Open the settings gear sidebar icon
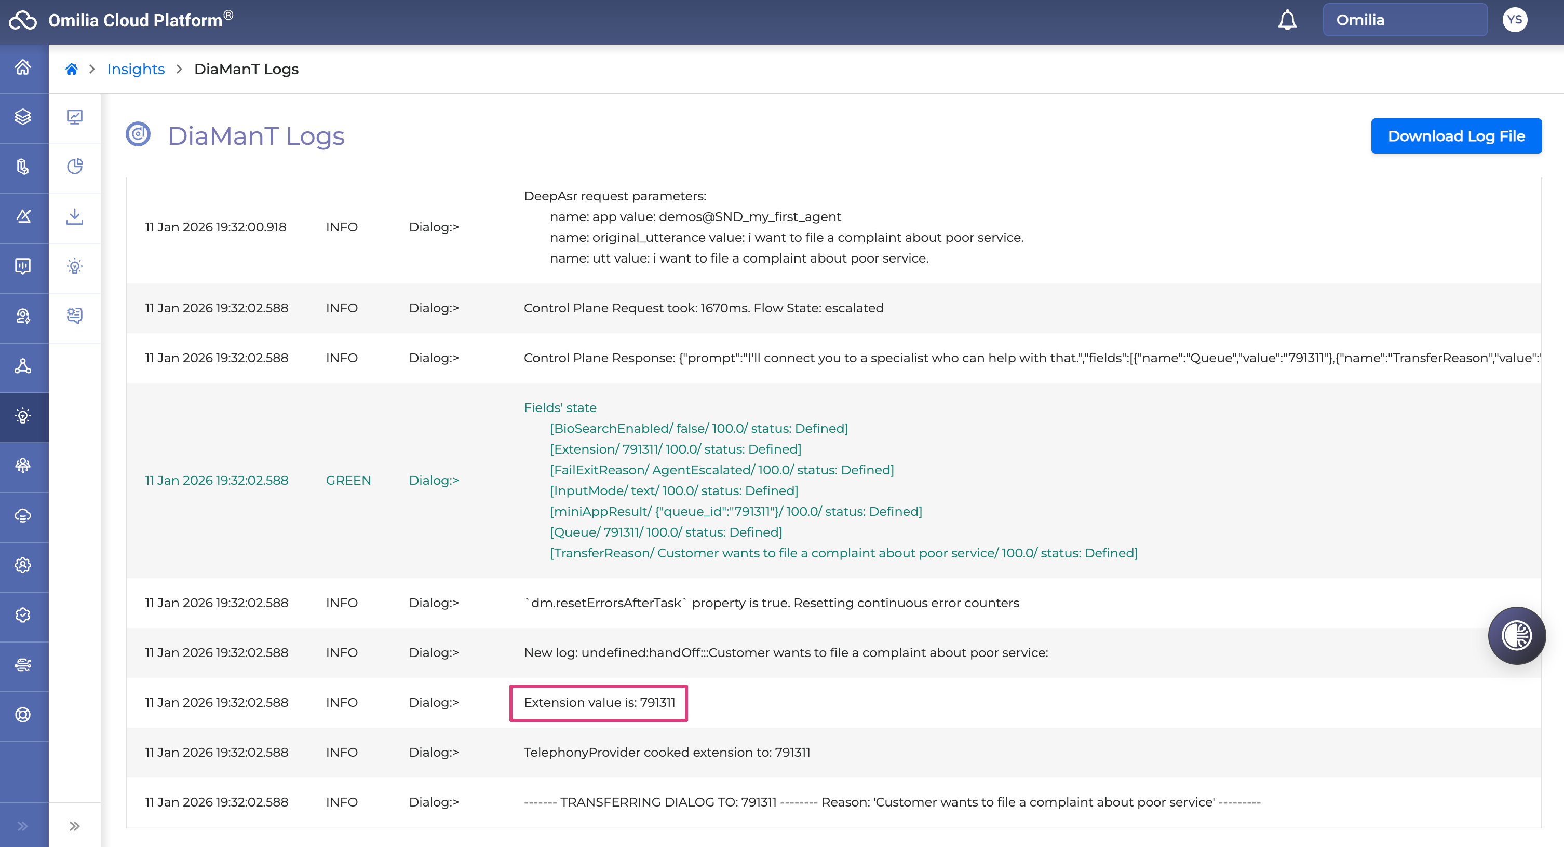Viewport: 1564px width, 847px height. (x=23, y=566)
